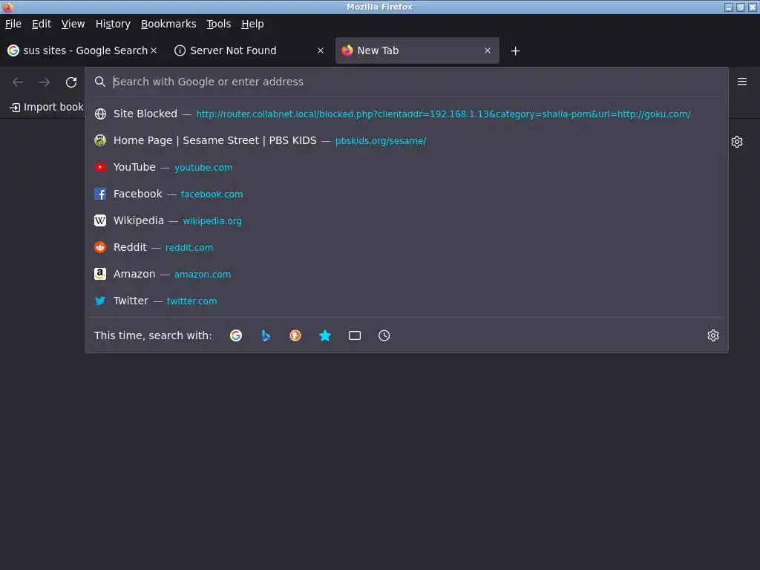Open the router.collabnet.local blocked URL
Screen dimensions: 760x570
[443, 114]
